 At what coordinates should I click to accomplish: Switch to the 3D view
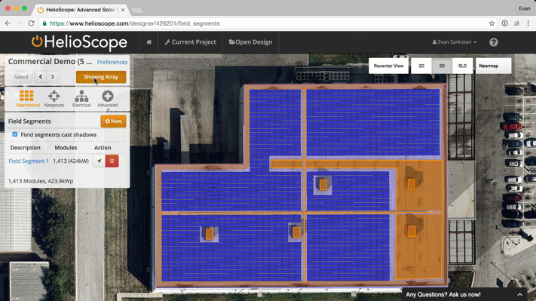click(442, 66)
